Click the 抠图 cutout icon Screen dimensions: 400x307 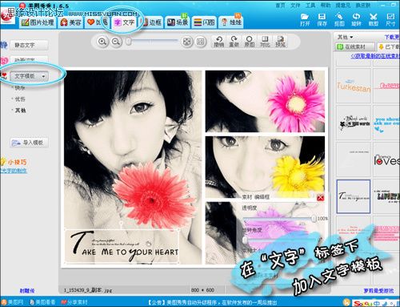pos(339,19)
